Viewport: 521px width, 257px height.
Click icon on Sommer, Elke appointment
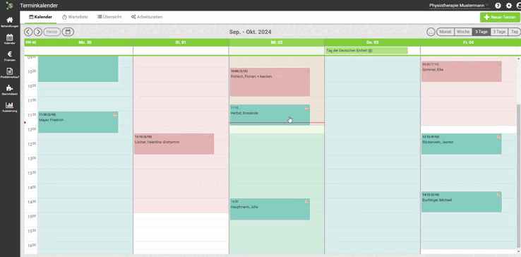498,64
